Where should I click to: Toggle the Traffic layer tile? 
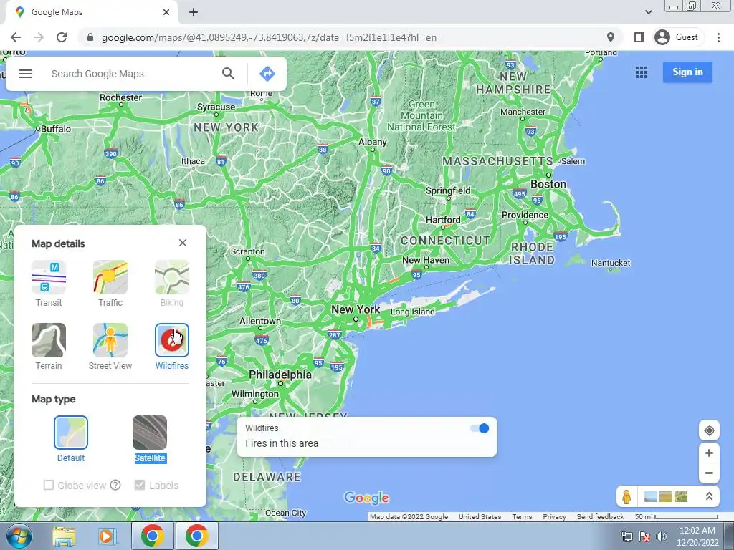(x=110, y=284)
